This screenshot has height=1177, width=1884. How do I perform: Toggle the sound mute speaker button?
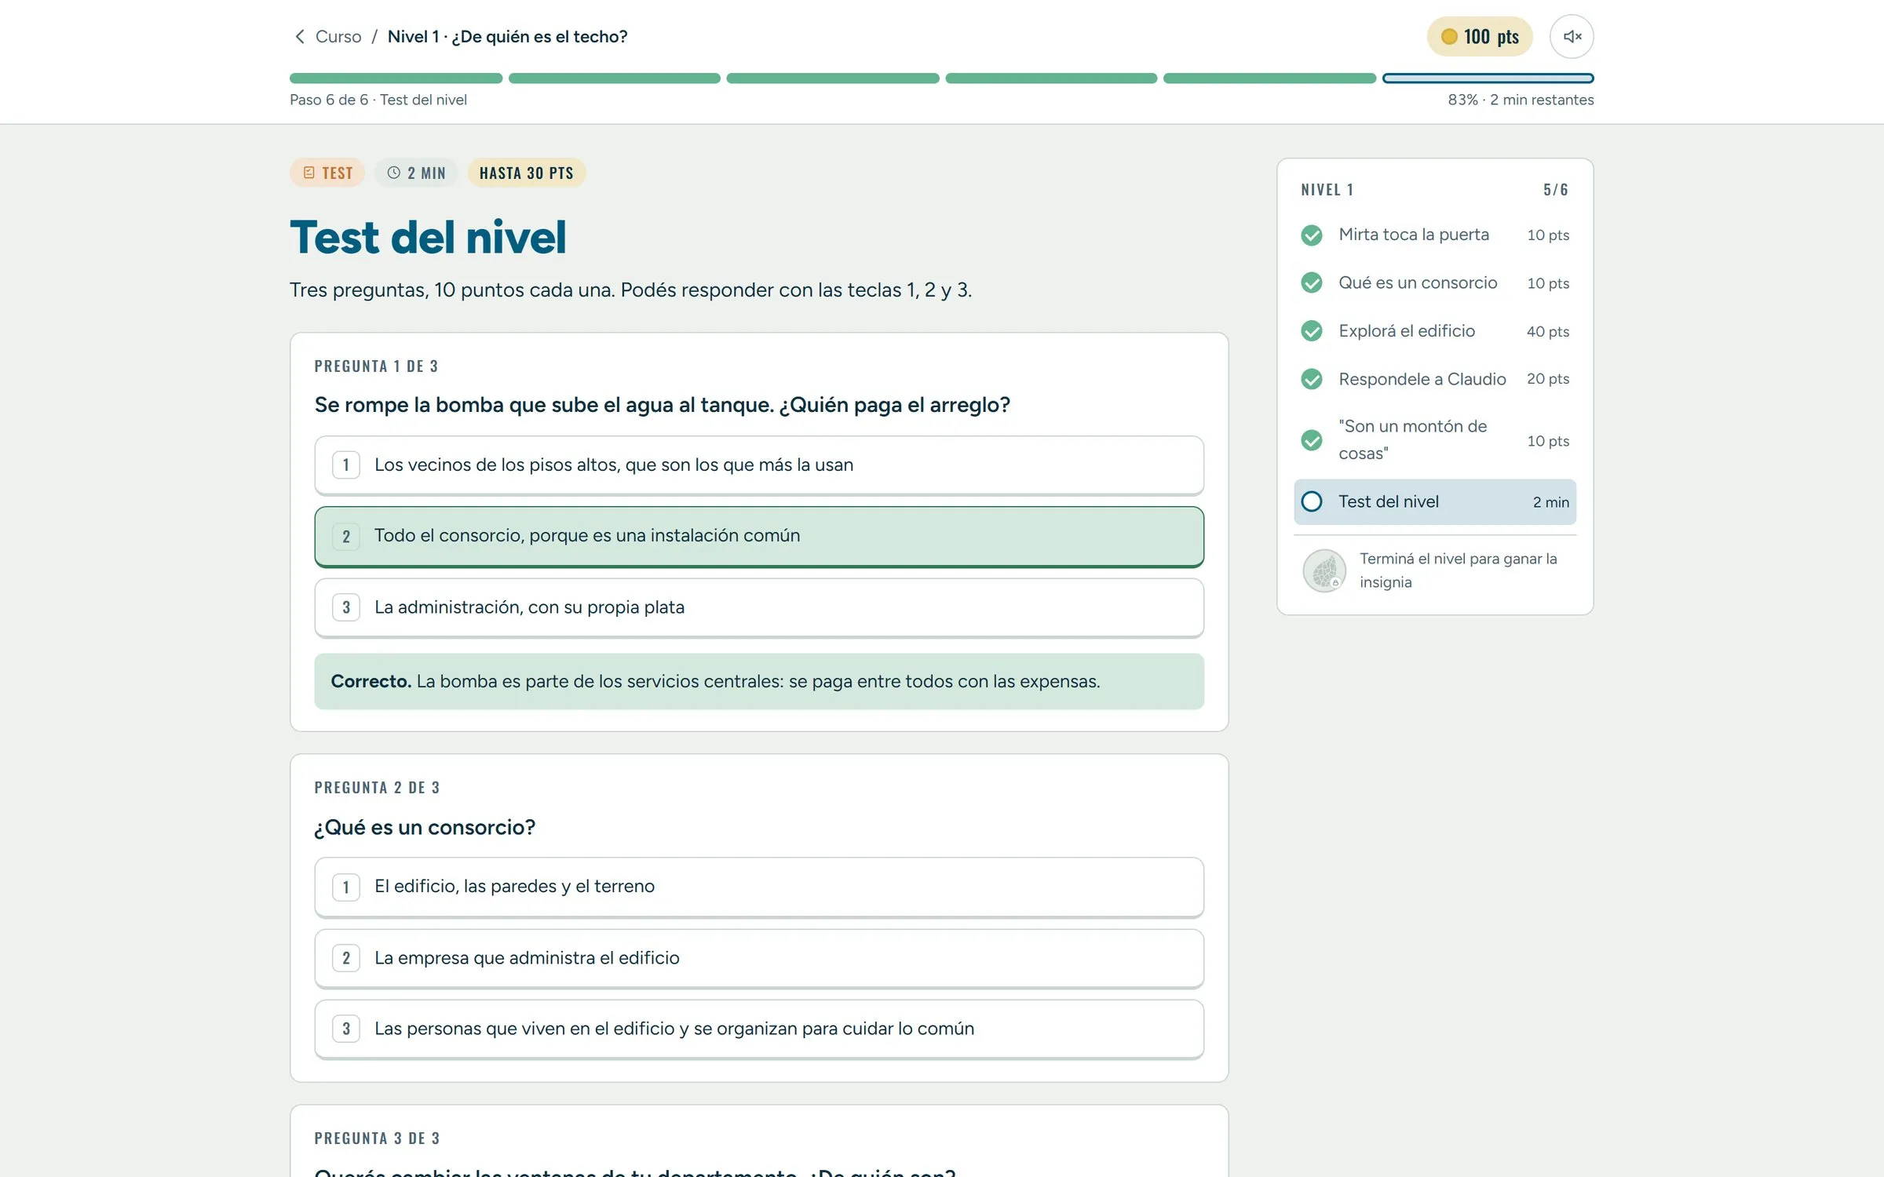click(1572, 37)
